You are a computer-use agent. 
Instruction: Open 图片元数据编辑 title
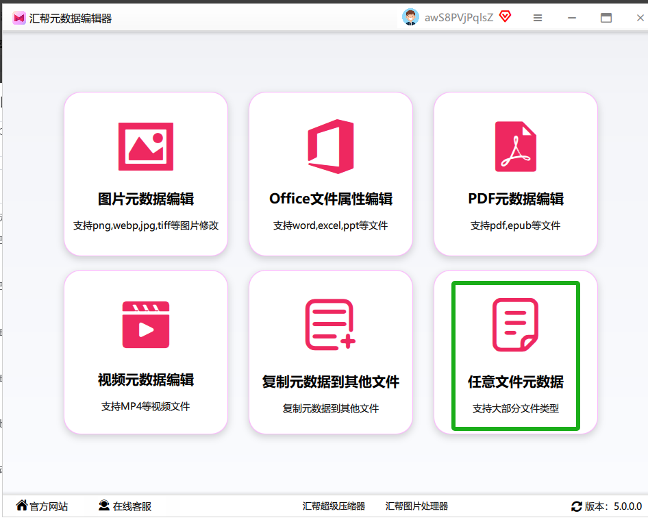pos(145,199)
